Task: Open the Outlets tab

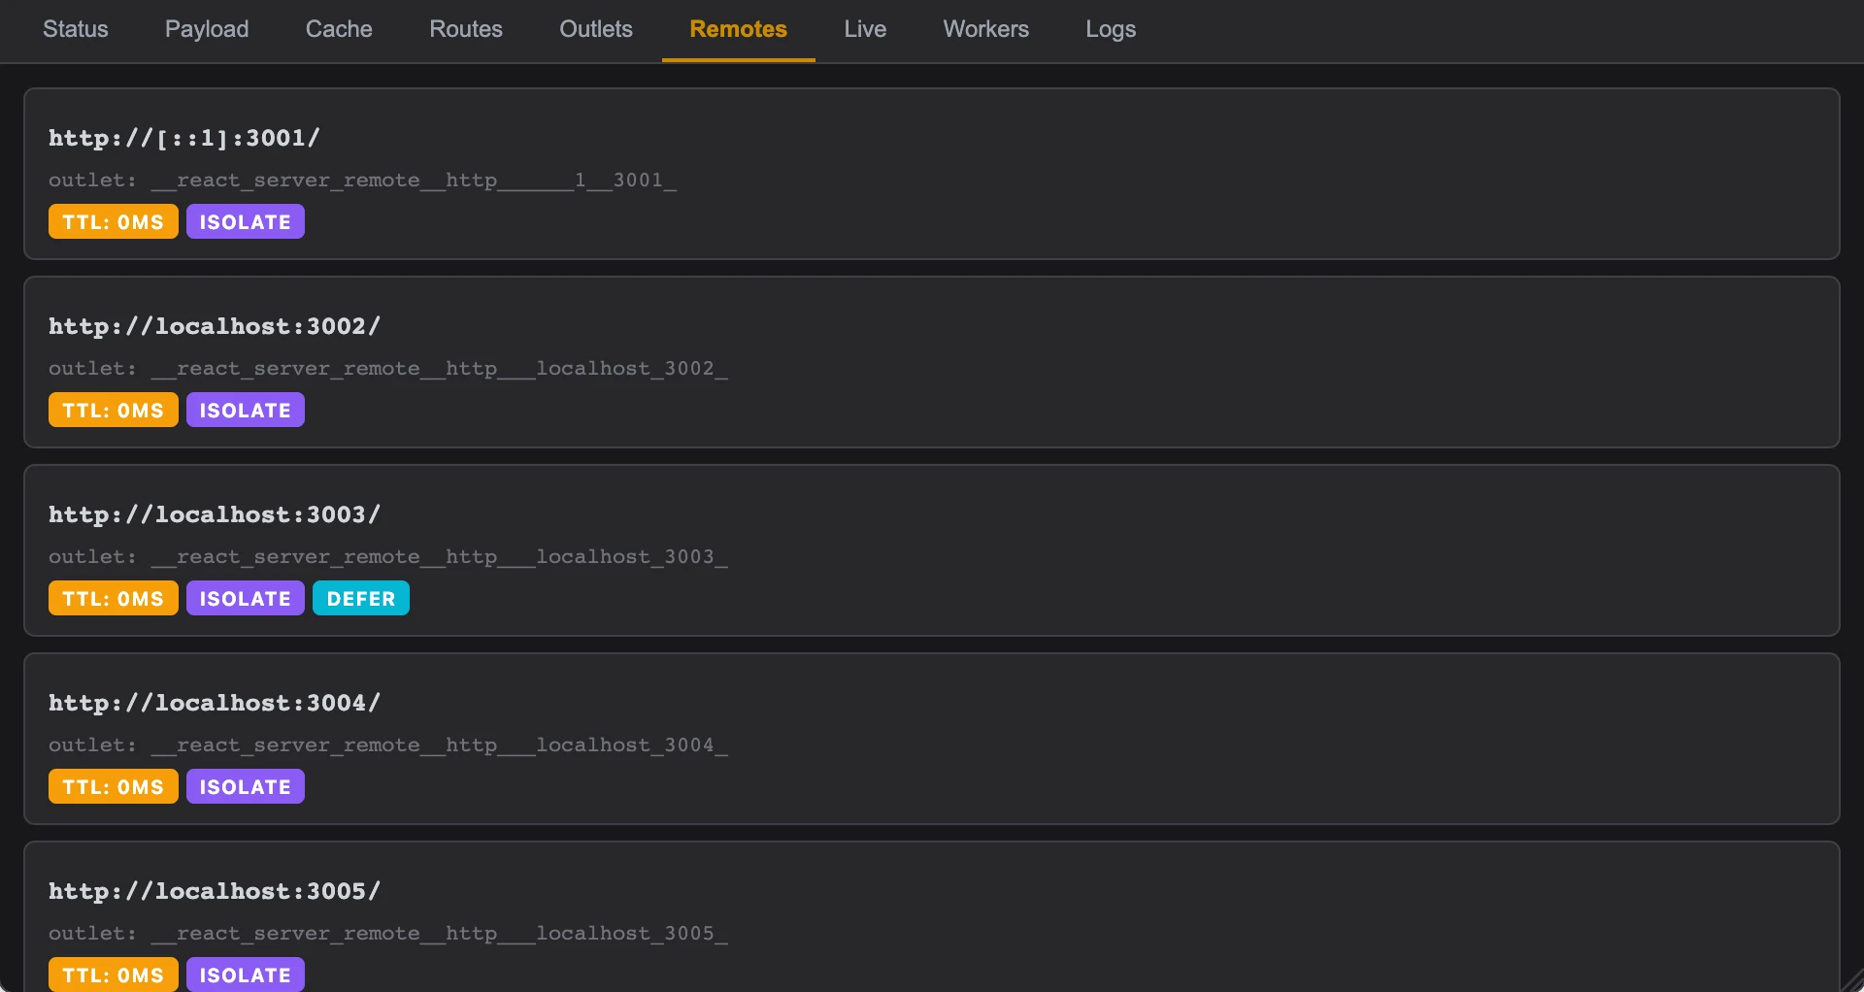Action: 596,29
